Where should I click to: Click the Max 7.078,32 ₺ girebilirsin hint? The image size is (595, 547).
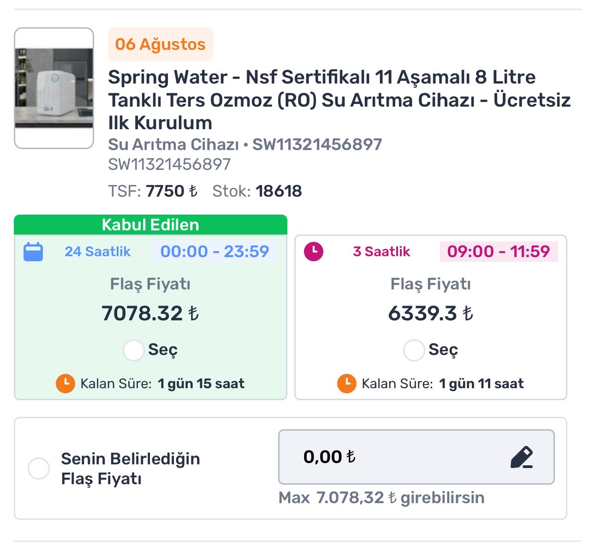[x=381, y=498]
